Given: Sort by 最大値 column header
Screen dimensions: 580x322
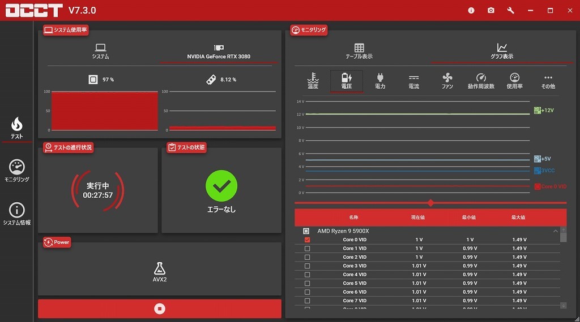Looking at the screenshot, I should coord(518,217).
